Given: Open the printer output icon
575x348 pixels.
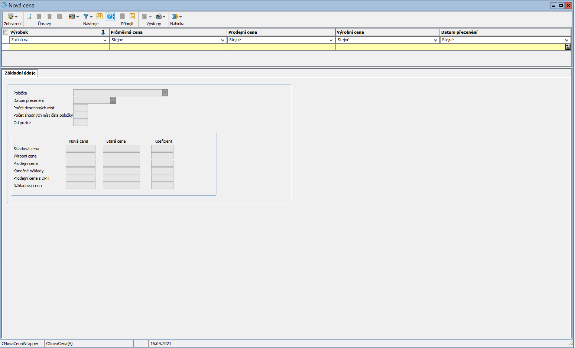Looking at the screenshot, I should coord(159,17).
